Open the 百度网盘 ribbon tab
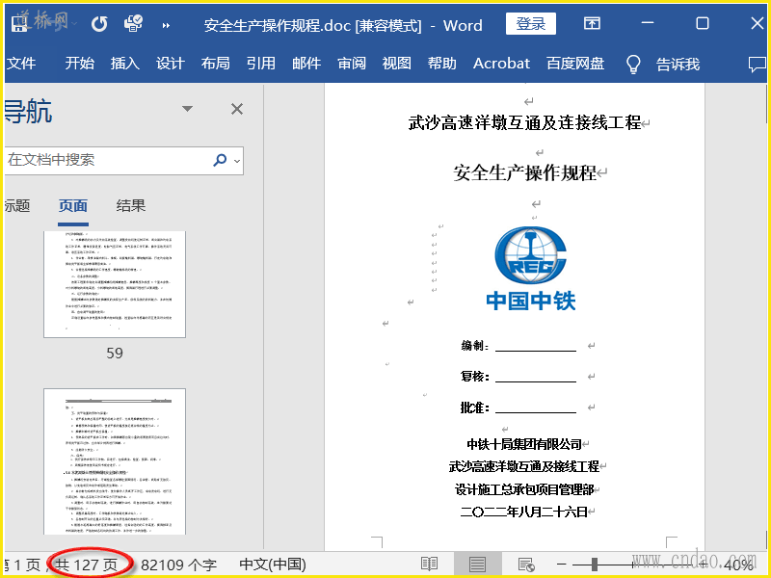Image resolution: width=771 pixels, height=578 pixels. 574,64
